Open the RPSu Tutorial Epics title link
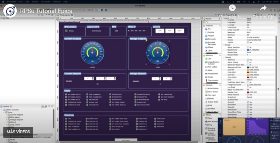This screenshot has width=280, height=143. click(x=46, y=11)
